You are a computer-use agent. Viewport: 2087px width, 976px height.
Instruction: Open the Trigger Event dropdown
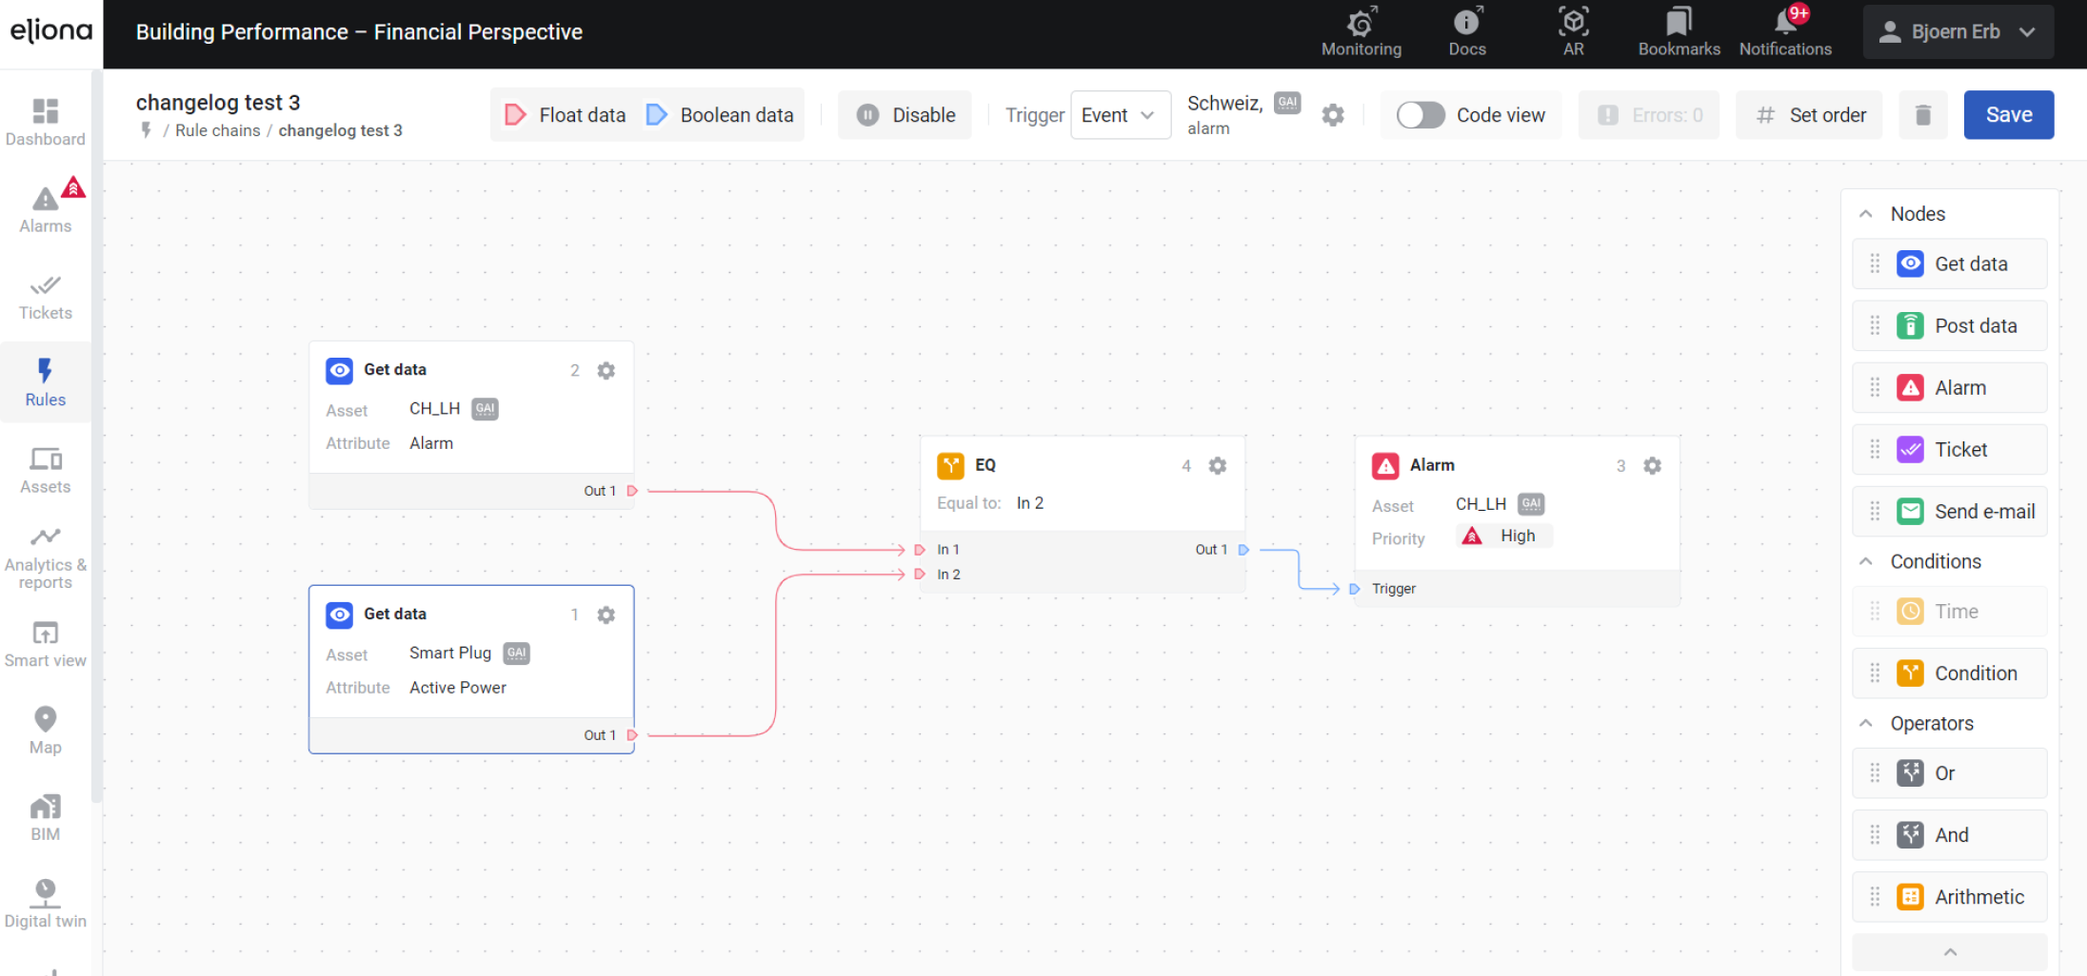pos(1120,115)
